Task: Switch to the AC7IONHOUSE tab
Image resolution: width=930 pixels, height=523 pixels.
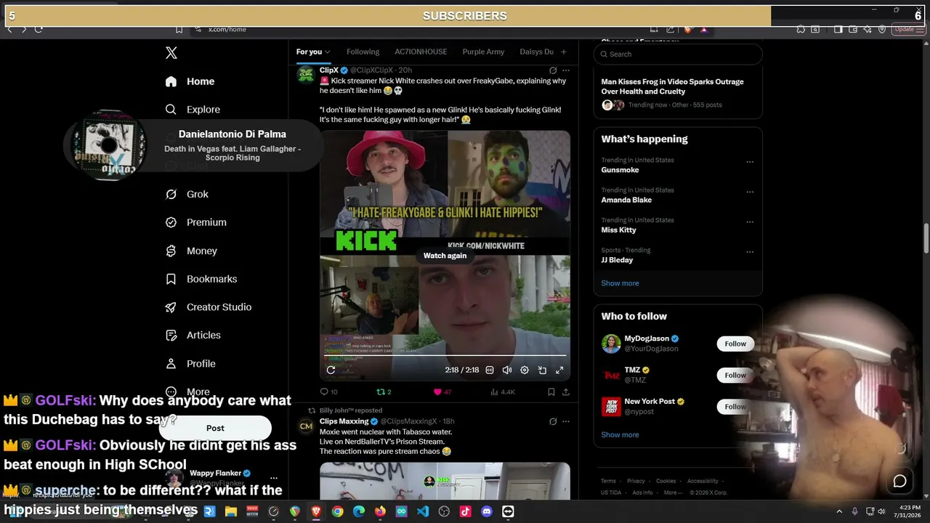Action: tap(421, 52)
